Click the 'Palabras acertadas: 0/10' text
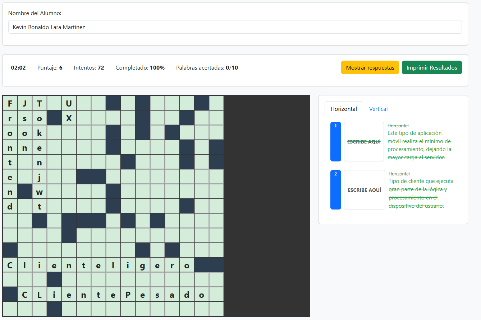Screen dimensions: 481x320 coord(207,67)
